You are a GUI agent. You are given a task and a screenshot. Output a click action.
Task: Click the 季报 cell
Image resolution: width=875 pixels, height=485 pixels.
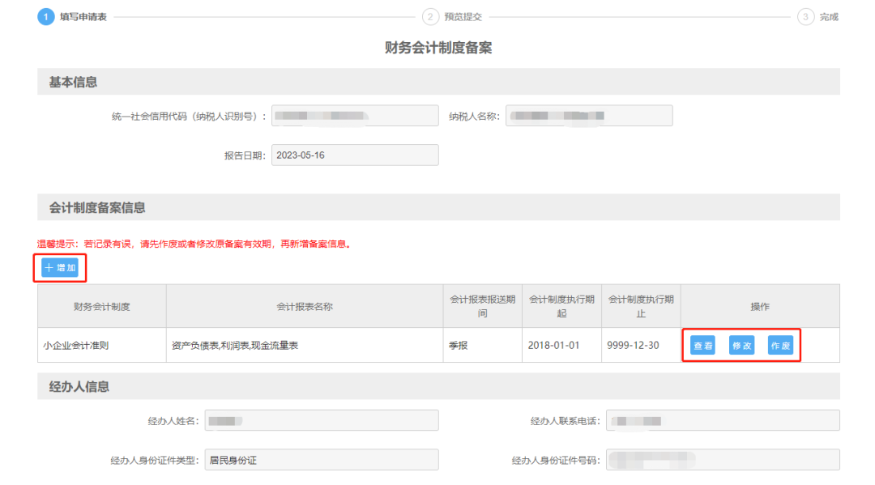[x=483, y=346]
